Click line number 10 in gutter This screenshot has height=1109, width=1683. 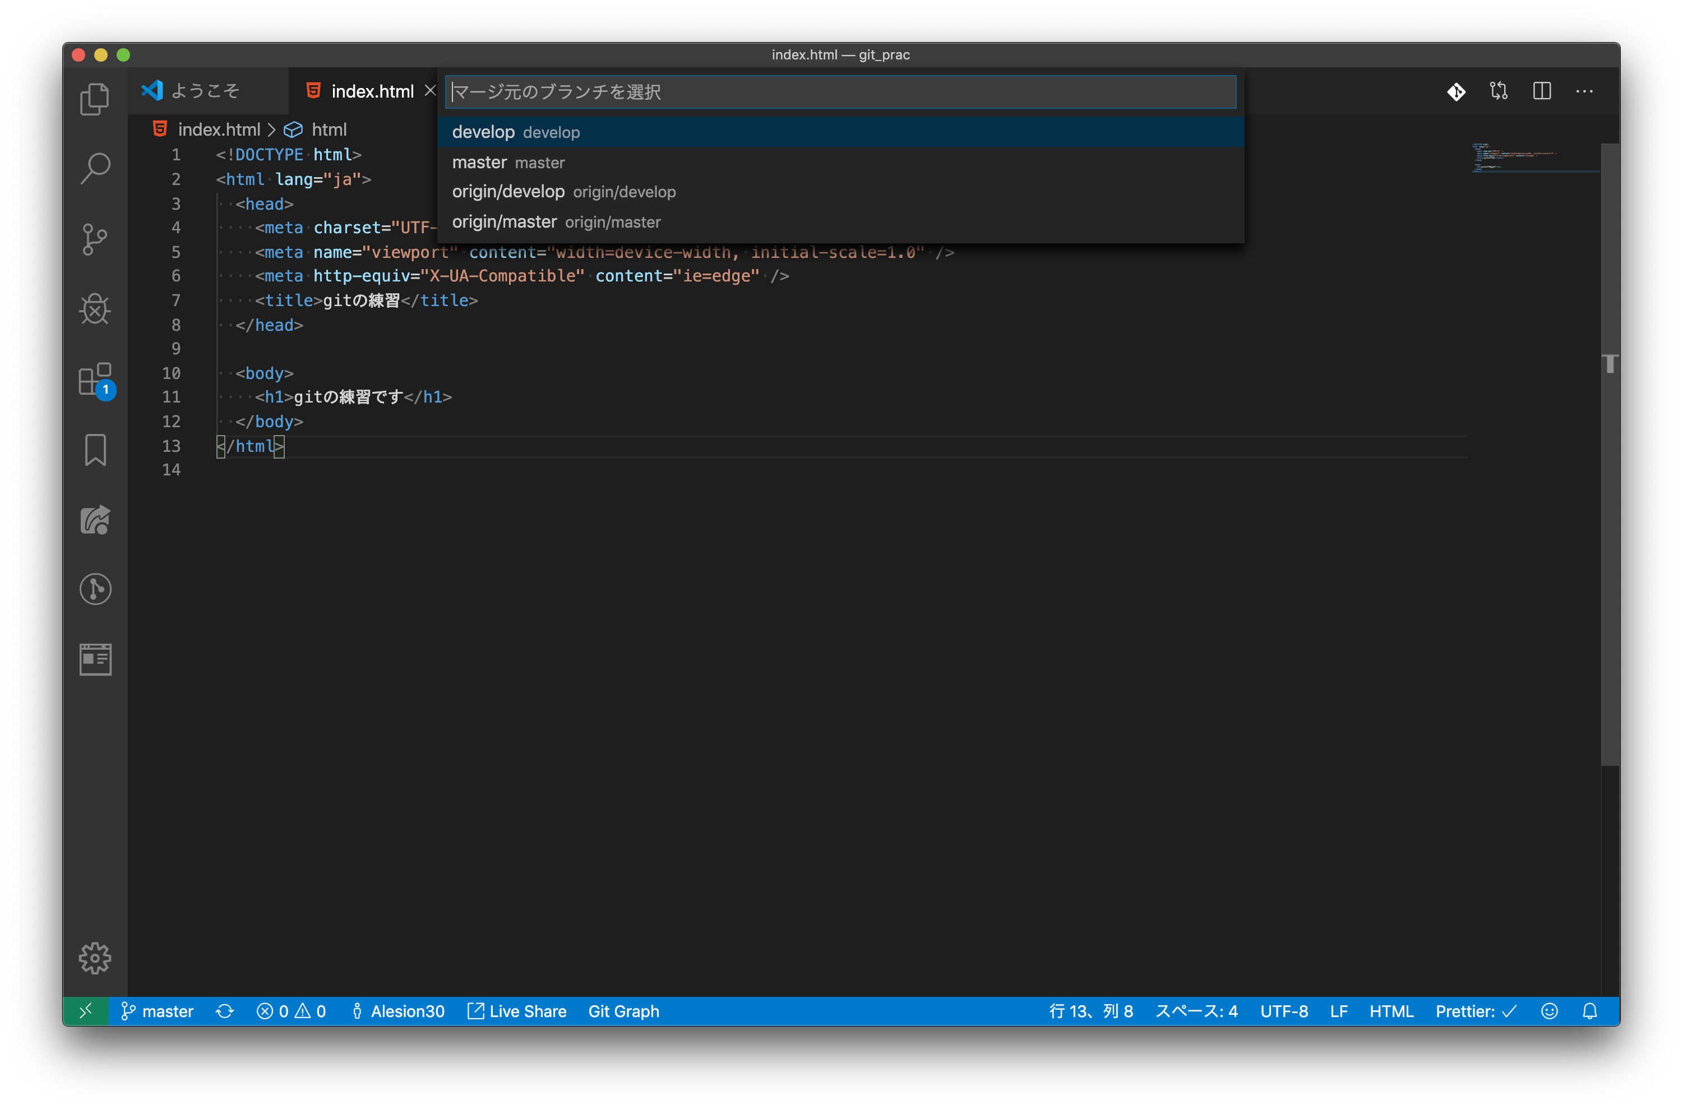tap(171, 373)
